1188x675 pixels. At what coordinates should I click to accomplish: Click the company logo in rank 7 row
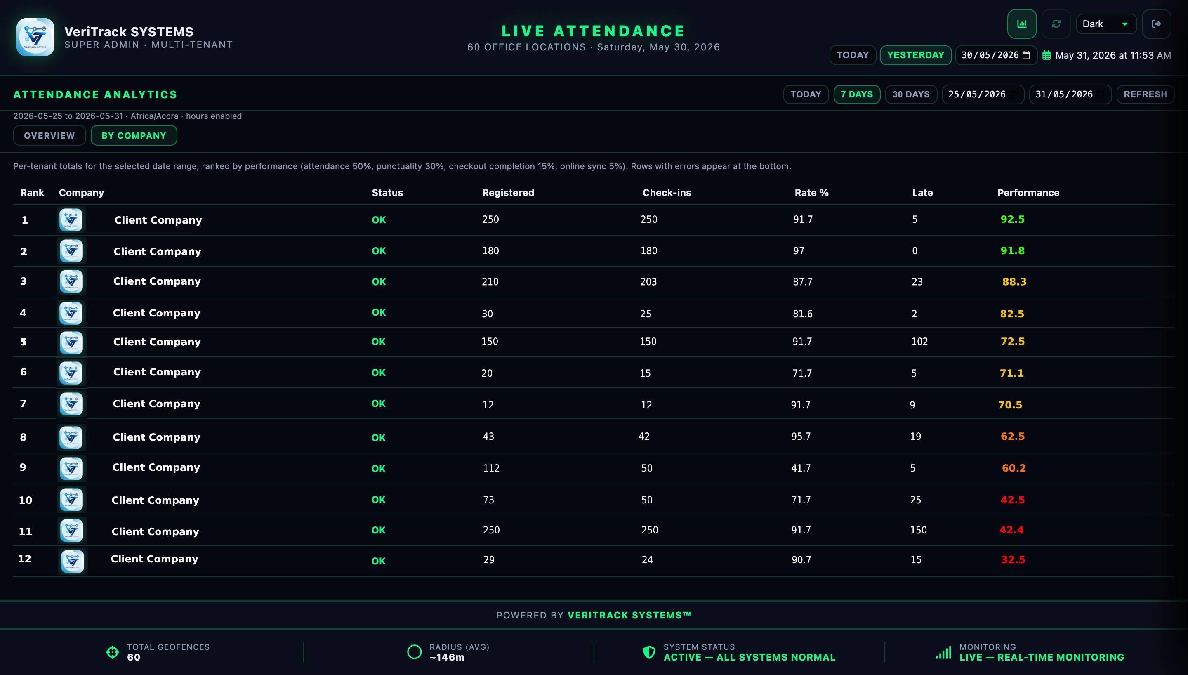tap(71, 404)
